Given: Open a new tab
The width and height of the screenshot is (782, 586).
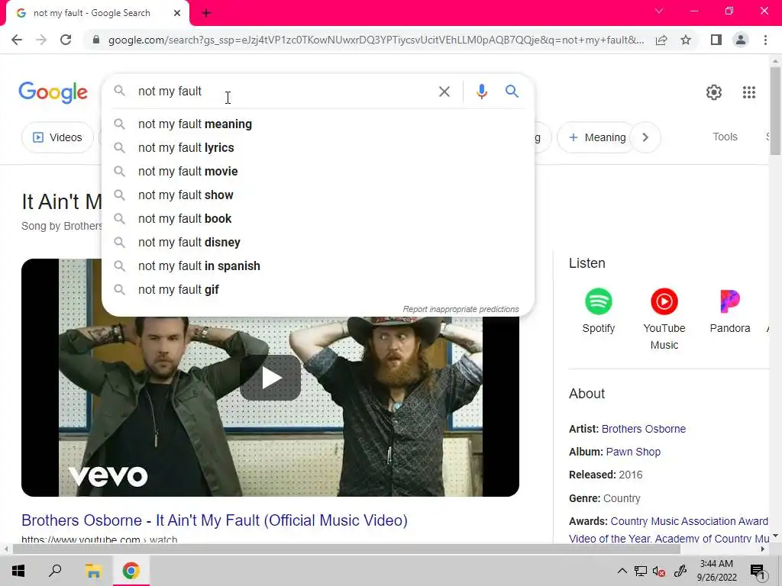Looking at the screenshot, I should [x=206, y=13].
